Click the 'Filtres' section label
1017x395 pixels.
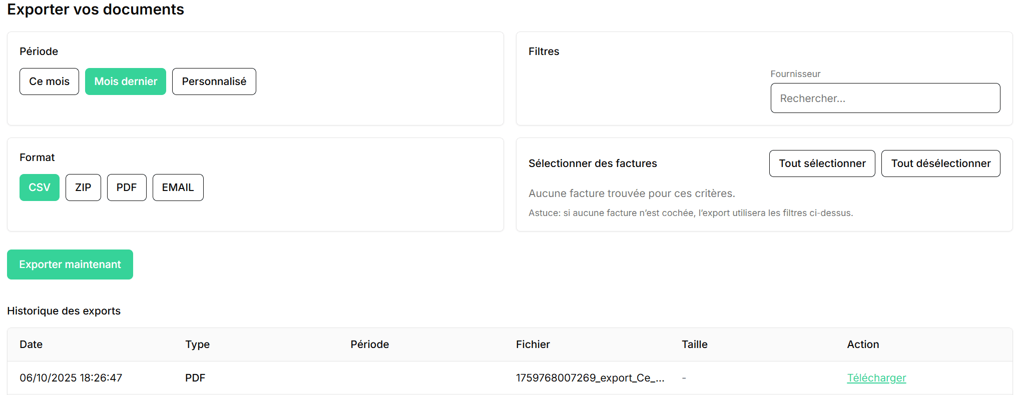544,51
